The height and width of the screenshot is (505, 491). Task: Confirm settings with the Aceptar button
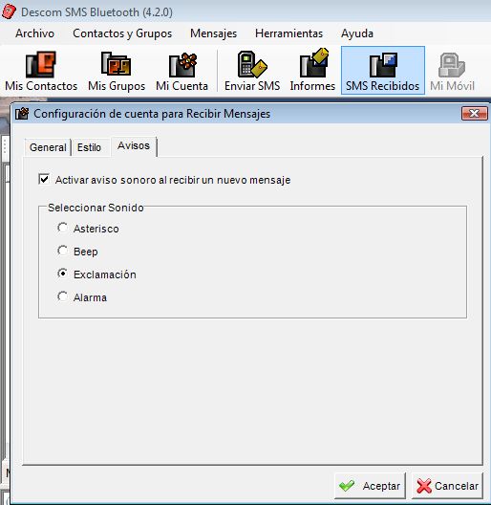point(370,485)
